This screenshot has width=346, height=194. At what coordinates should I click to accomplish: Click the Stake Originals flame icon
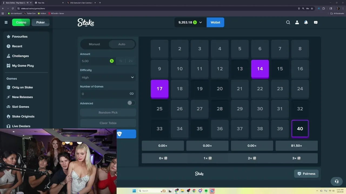pyautogui.click(x=8, y=116)
